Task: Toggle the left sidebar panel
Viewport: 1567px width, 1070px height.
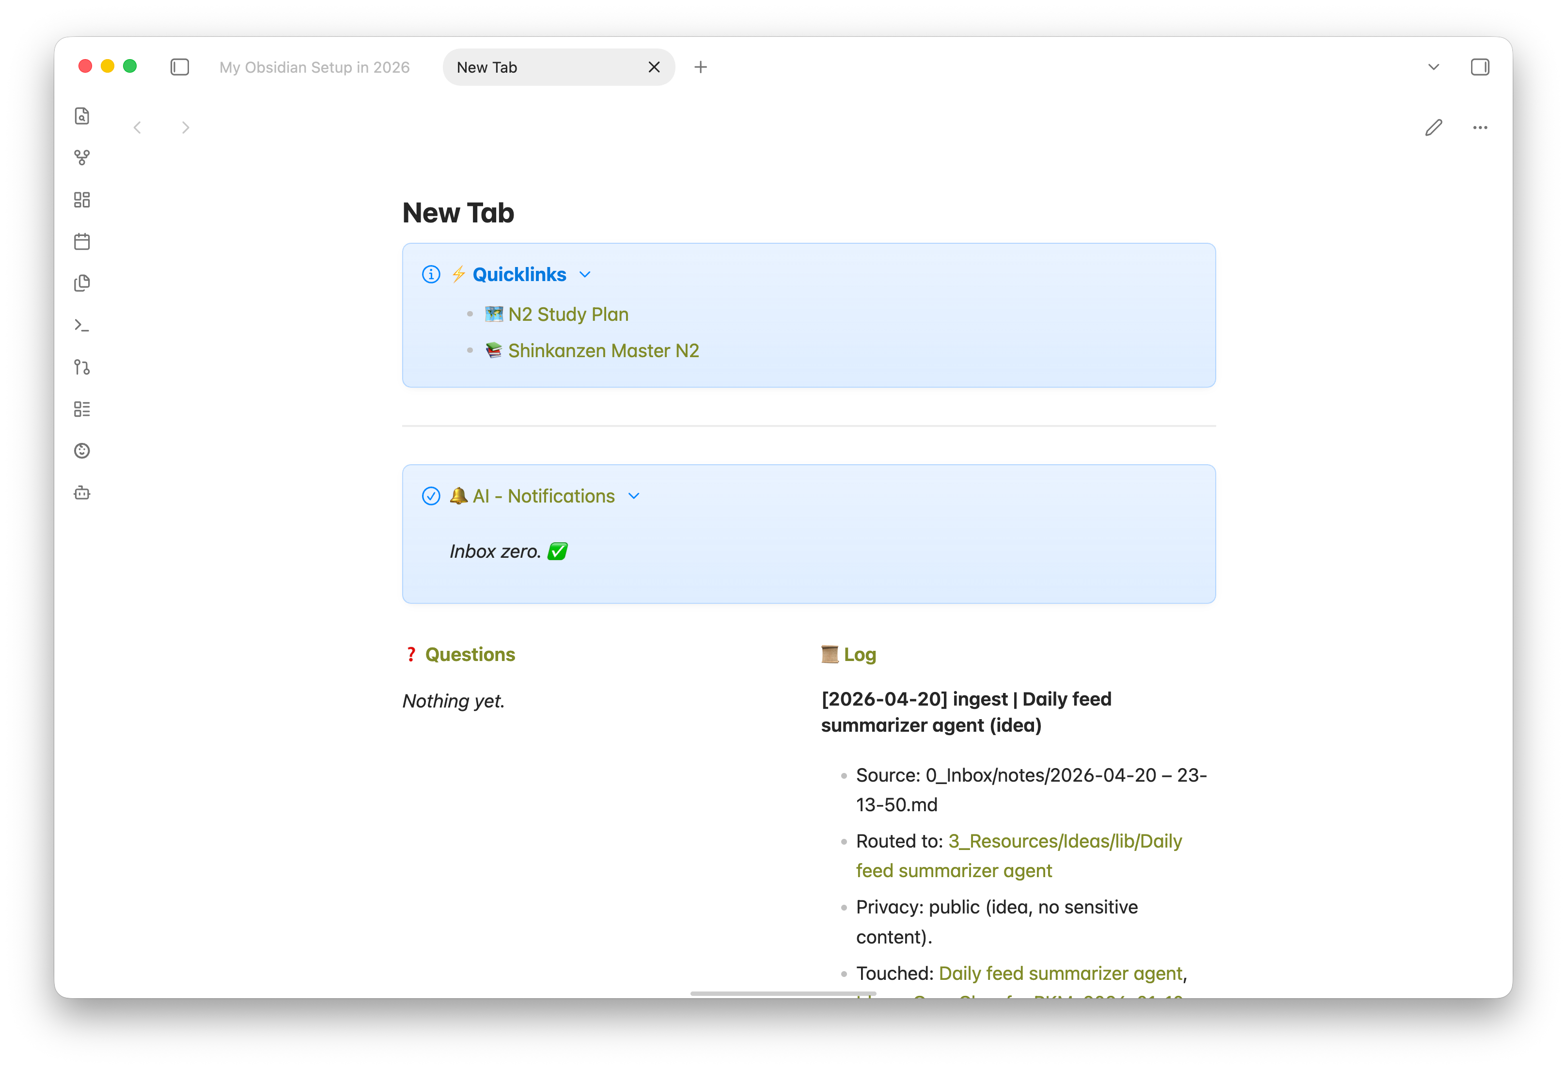Action: tap(179, 67)
